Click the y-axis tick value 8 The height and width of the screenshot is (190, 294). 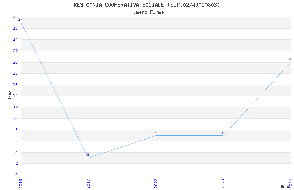(16, 130)
